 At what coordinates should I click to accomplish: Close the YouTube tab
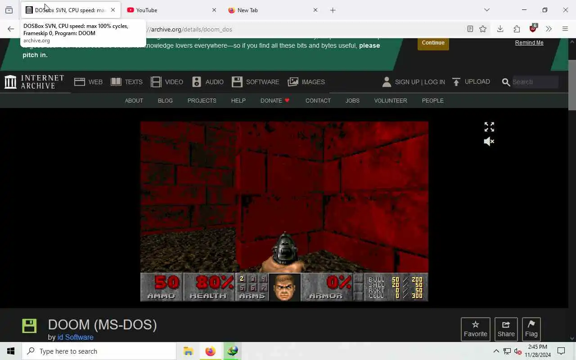coord(214,10)
